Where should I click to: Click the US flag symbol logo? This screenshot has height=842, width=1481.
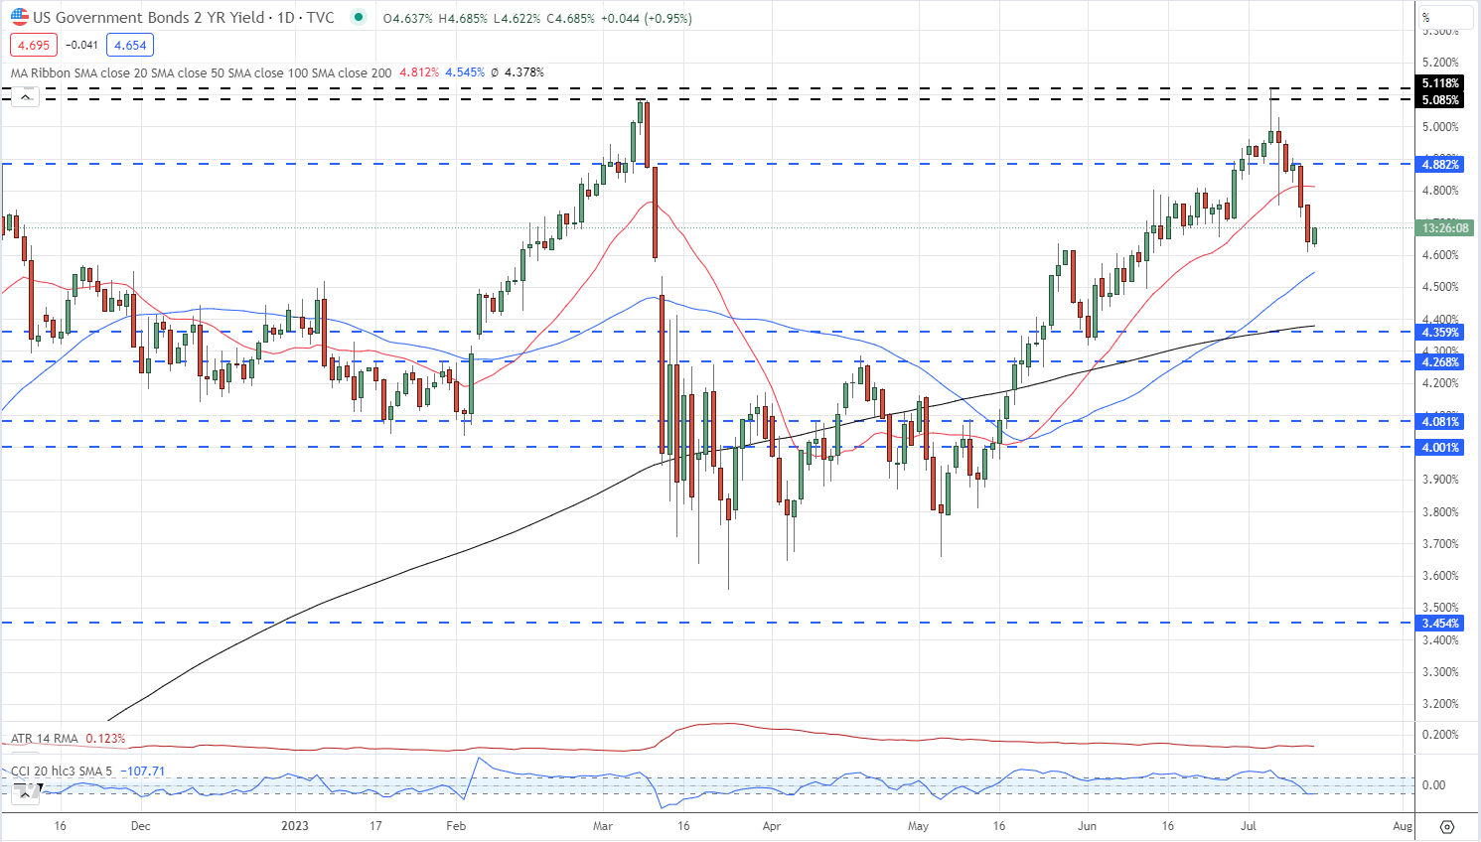(20, 17)
